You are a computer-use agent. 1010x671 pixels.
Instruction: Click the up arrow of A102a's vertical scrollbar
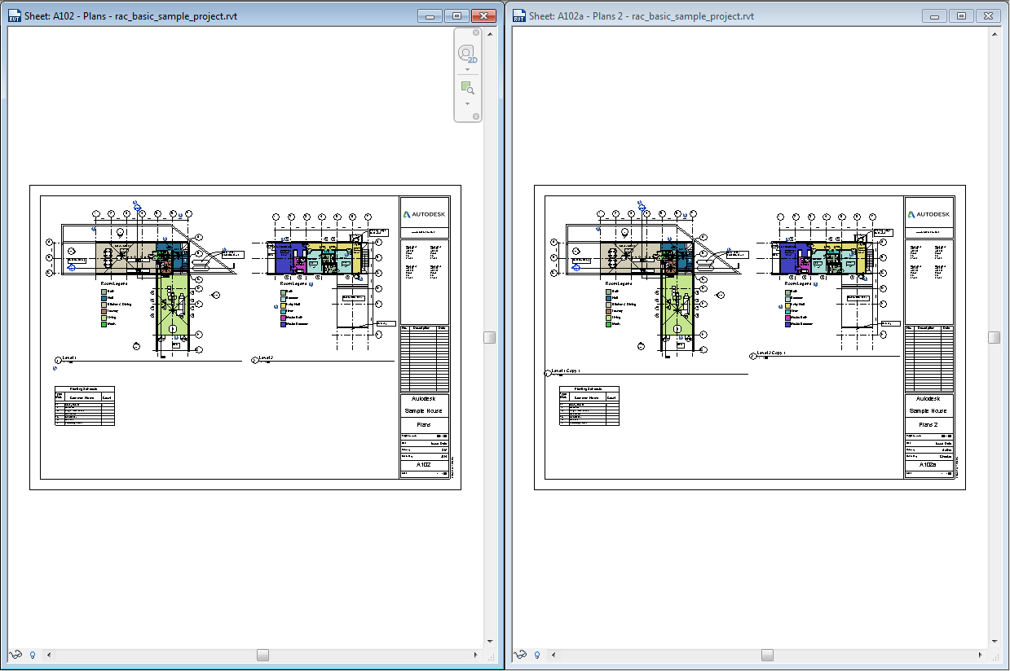tap(993, 34)
